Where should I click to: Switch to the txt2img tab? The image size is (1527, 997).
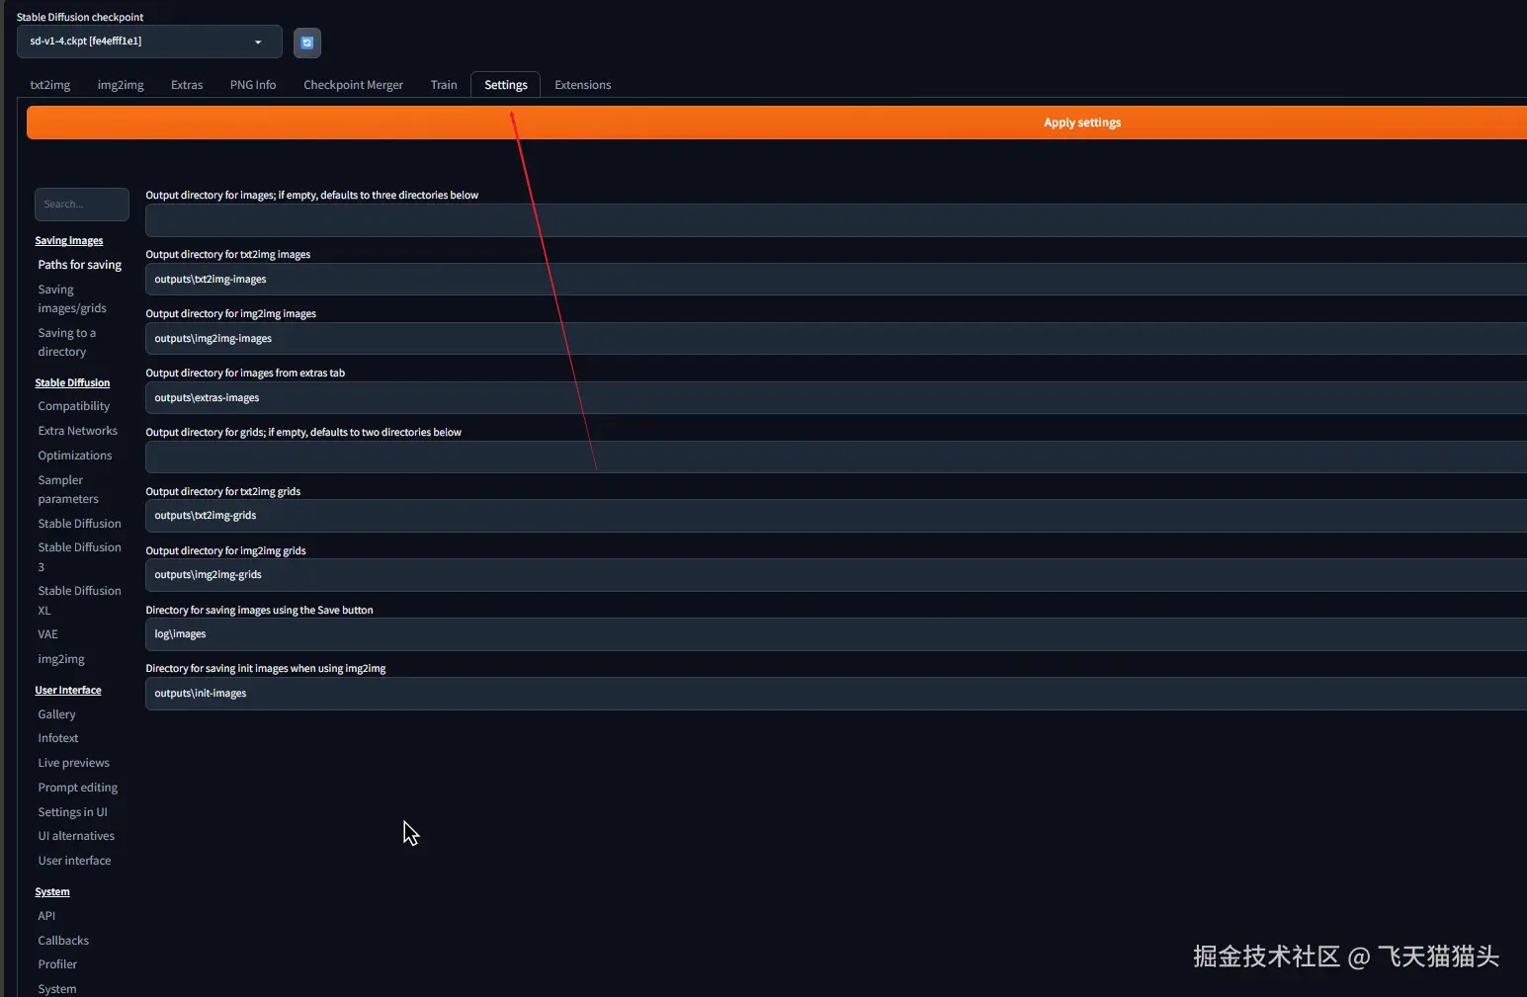[x=50, y=85]
